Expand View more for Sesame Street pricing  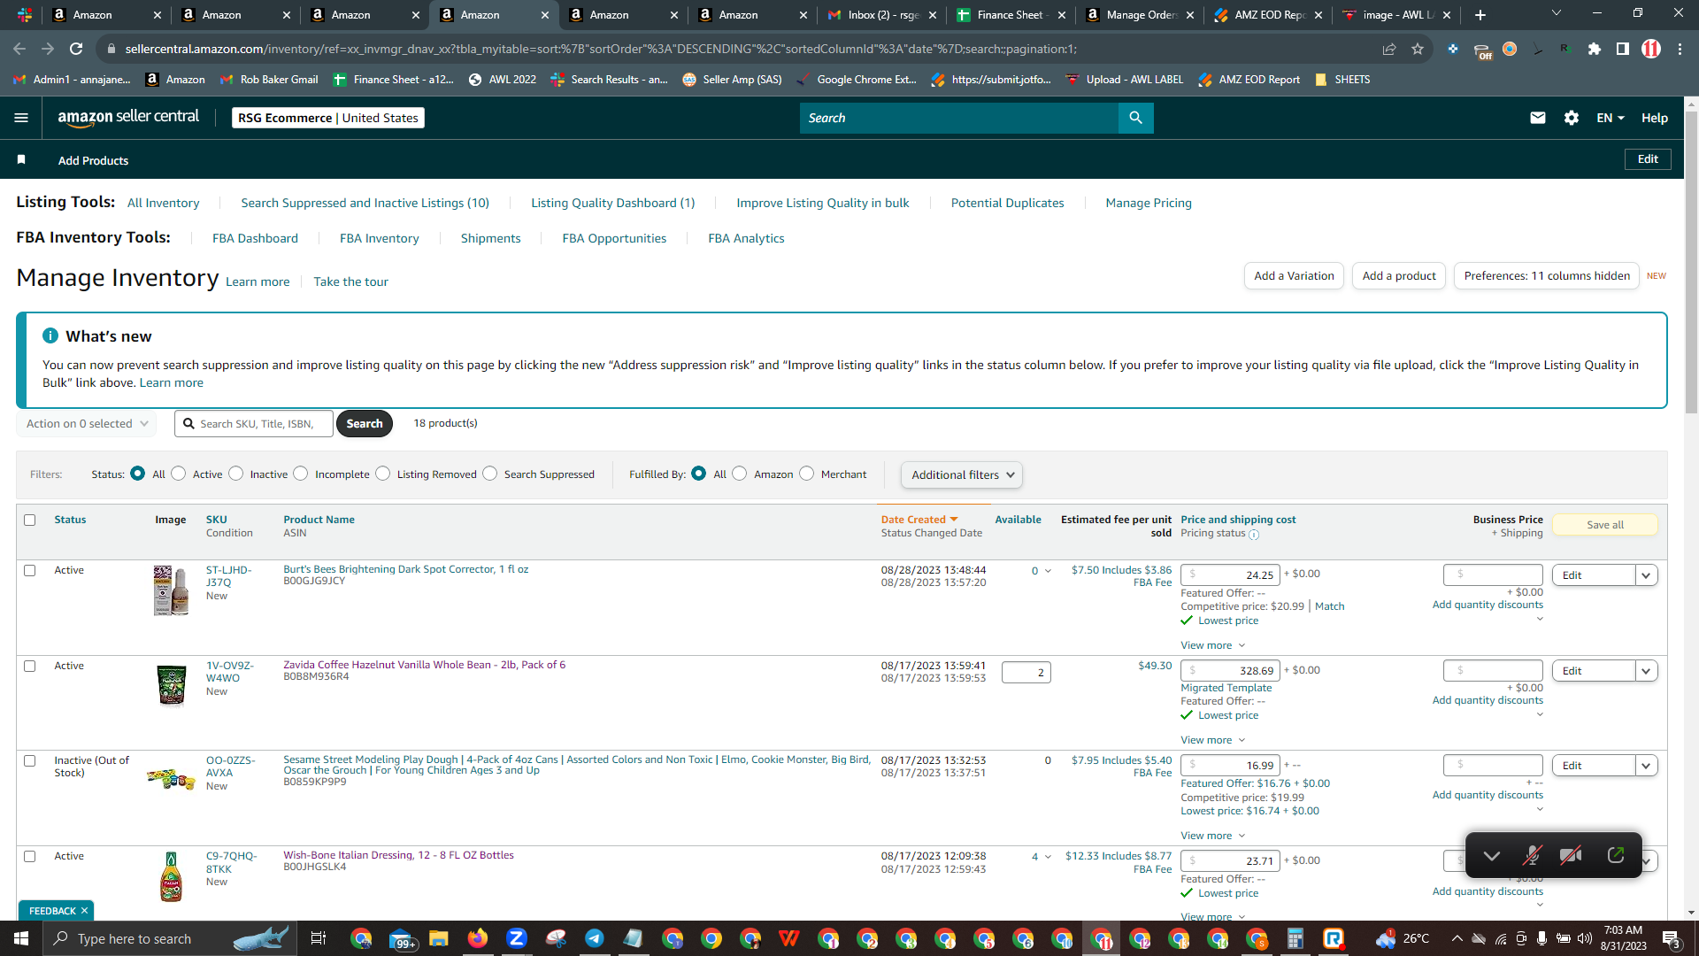point(1212,836)
